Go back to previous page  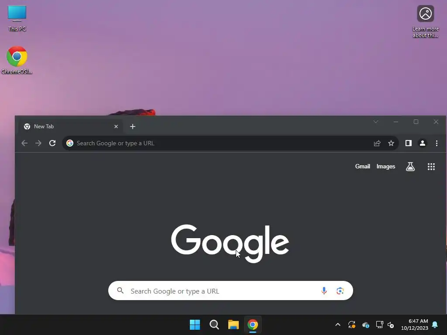coord(24,143)
